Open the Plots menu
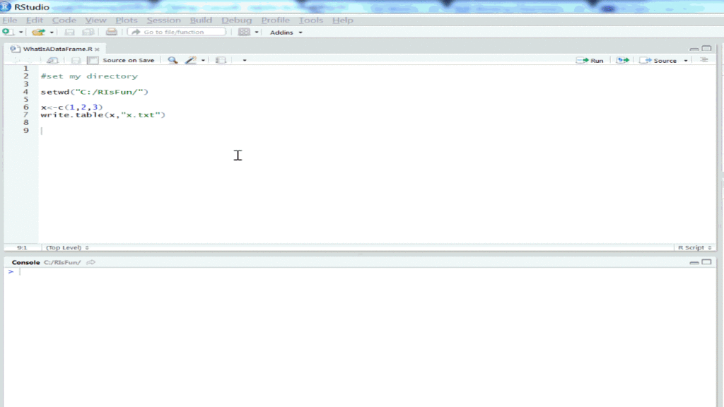This screenshot has width=724, height=407. click(127, 20)
